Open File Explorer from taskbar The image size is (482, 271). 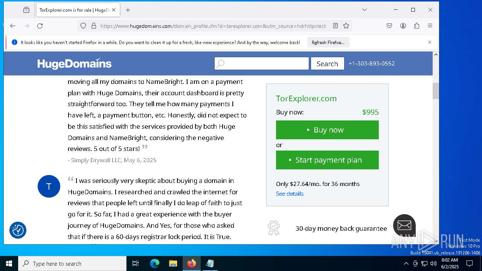pyautogui.click(x=173, y=263)
